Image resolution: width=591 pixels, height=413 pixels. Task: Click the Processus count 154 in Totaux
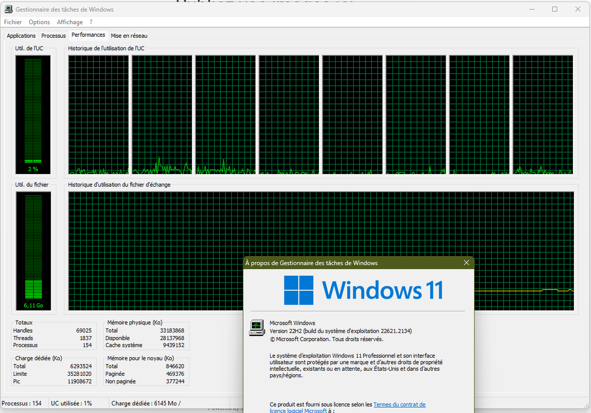coord(87,345)
